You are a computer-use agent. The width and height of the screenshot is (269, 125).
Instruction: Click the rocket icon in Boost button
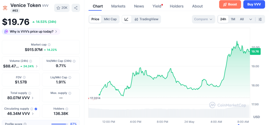[x=225, y=5]
